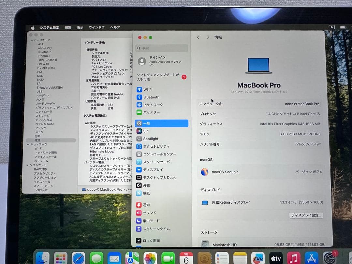
Task: Click Macintosh HD storage row
Action: click(x=261, y=244)
